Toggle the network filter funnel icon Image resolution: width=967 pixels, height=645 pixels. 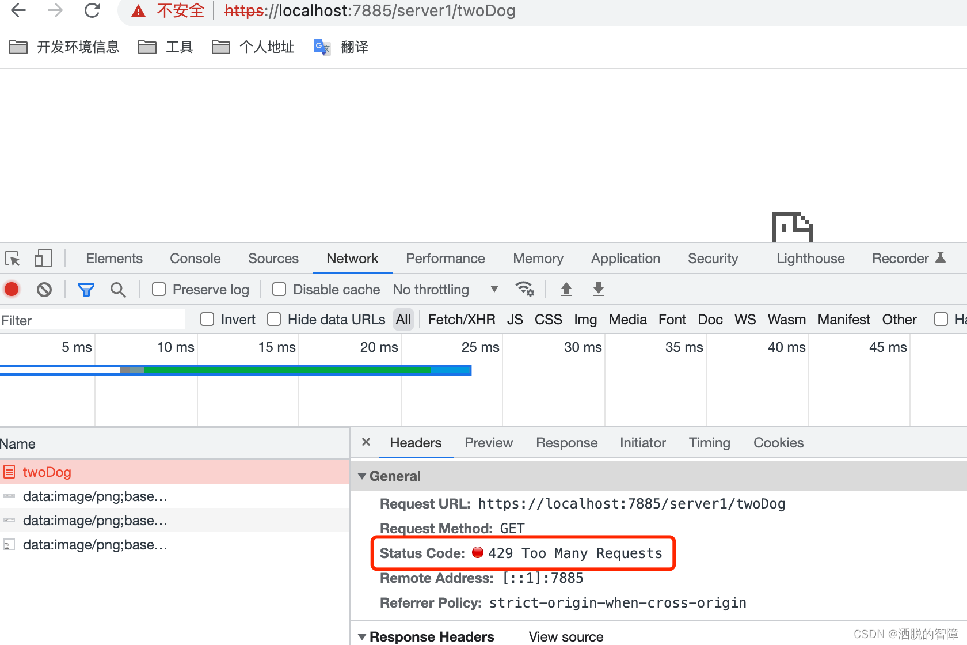click(x=86, y=290)
